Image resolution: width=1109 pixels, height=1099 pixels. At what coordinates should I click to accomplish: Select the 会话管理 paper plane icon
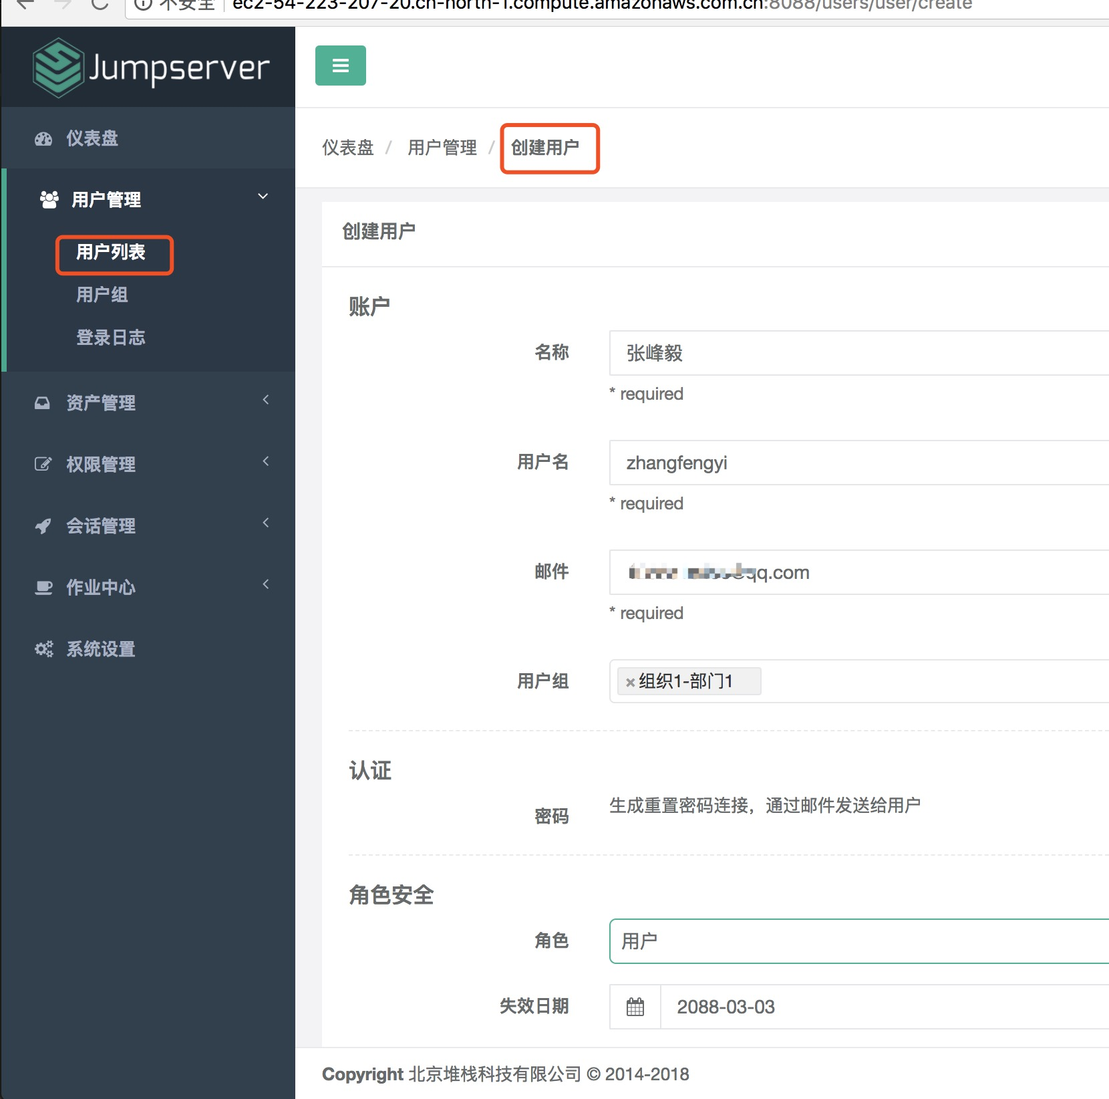(x=43, y=525)
